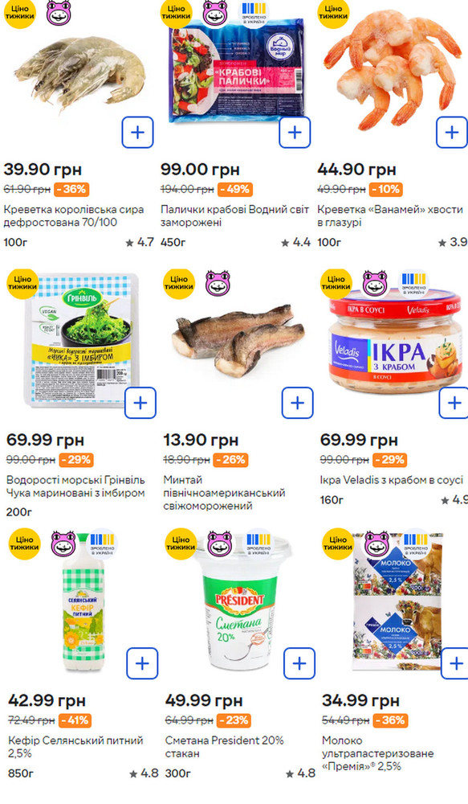Add Ванамей shrimp tails to cart
The width and height of the screenshot is (468, 804).
452,133
